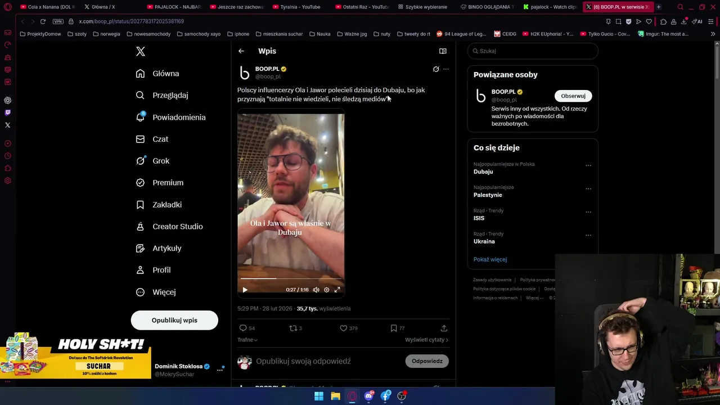Open options for Dubaju trend
720x405 pixels.
[588, 165]
